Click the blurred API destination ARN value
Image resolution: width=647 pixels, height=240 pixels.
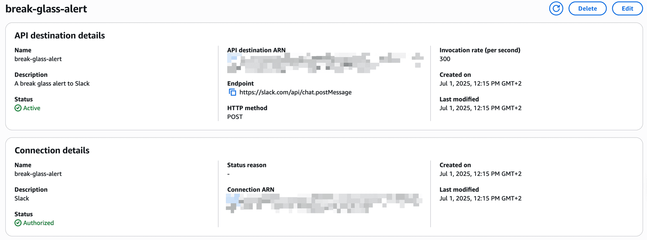[326, 63]
